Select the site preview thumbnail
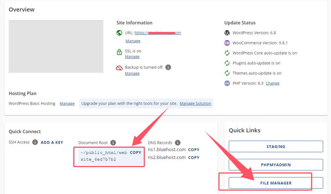 56,46
